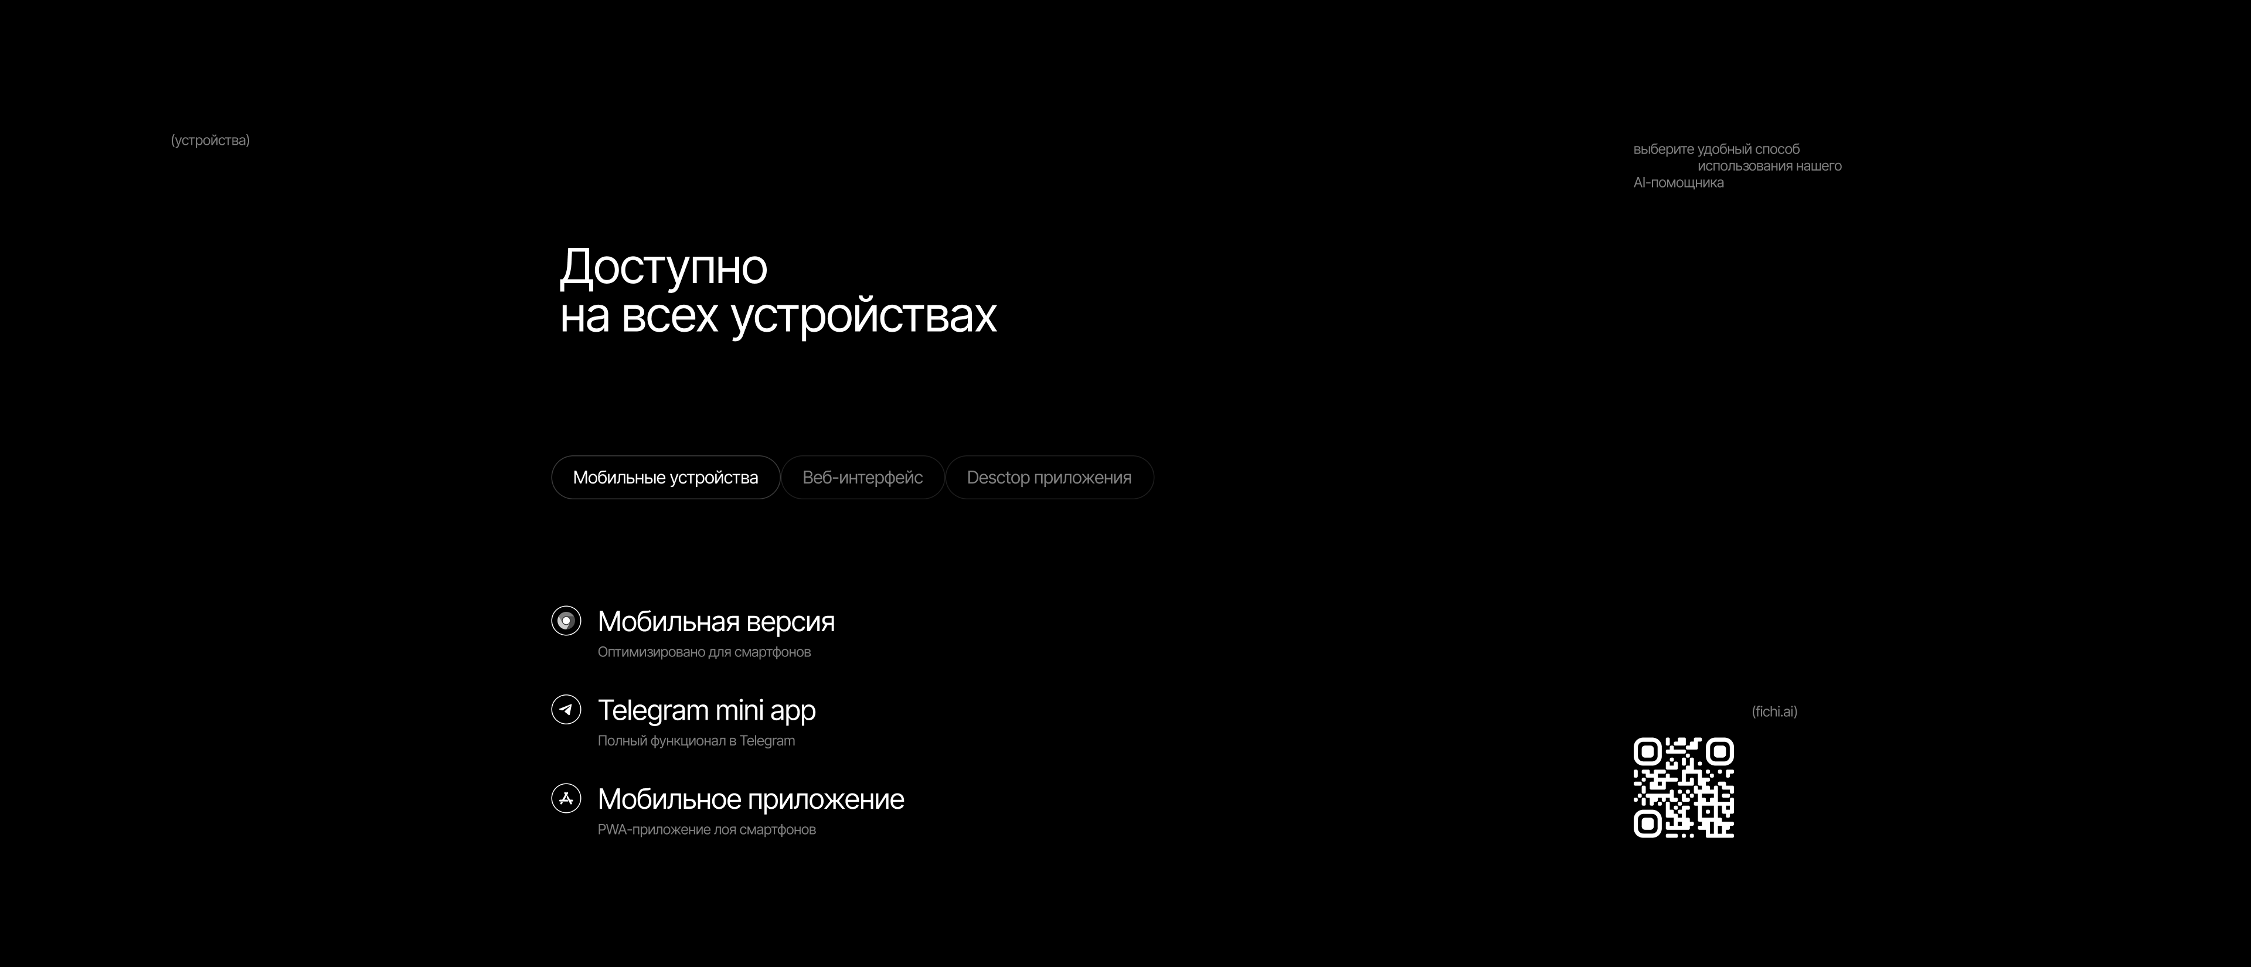Click the (fichi.ai) label
Screen dimensions: 2251x967
[x=1774, y=712]
